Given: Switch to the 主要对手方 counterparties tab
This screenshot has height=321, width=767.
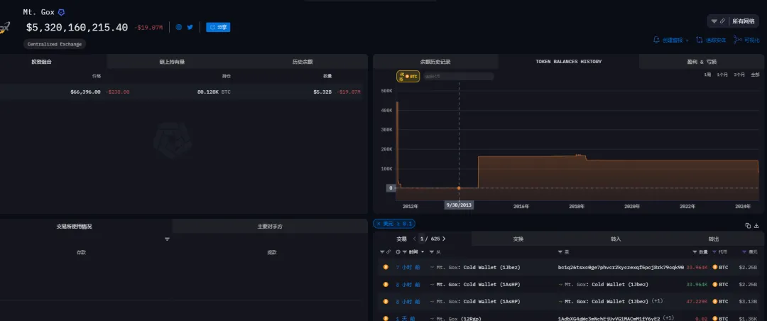Looking at the screenshot, I should [x=270, y=227].
